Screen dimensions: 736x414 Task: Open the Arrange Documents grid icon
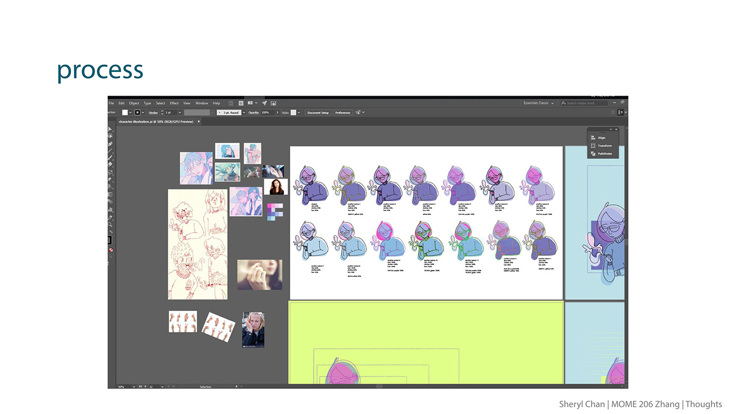point(250,103)
